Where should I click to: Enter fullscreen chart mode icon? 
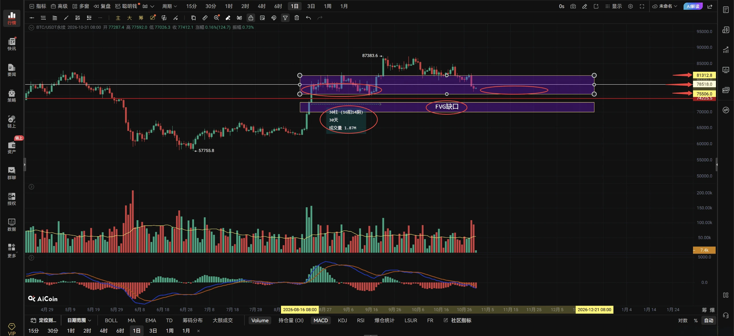642,6
